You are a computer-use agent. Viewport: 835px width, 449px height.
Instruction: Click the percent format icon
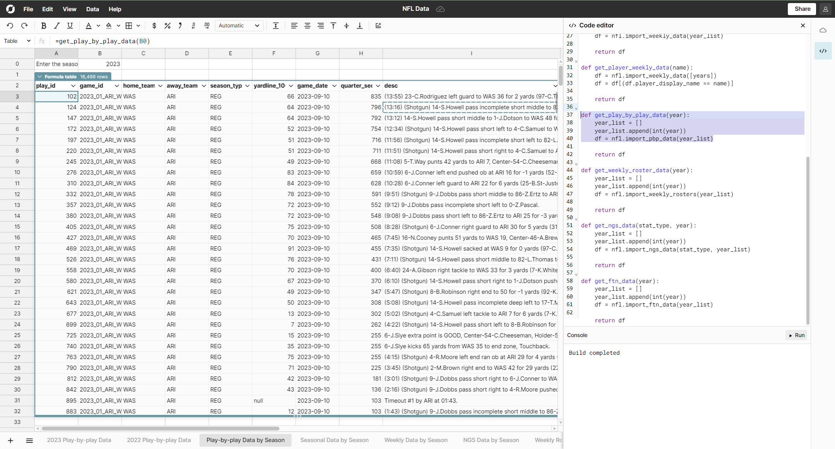(167, 25)
